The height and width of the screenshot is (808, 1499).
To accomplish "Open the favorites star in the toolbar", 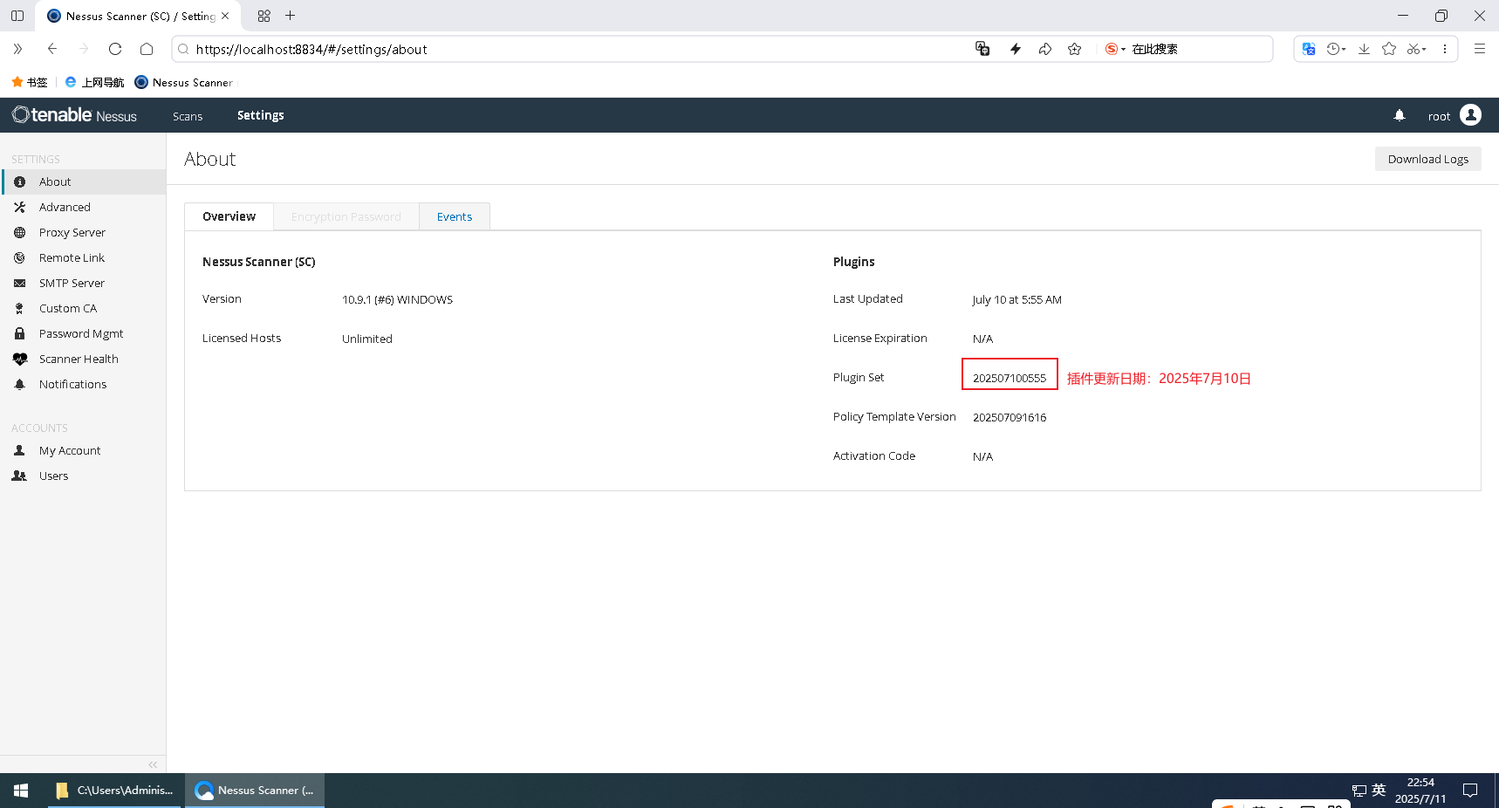I will point(1389,49).
